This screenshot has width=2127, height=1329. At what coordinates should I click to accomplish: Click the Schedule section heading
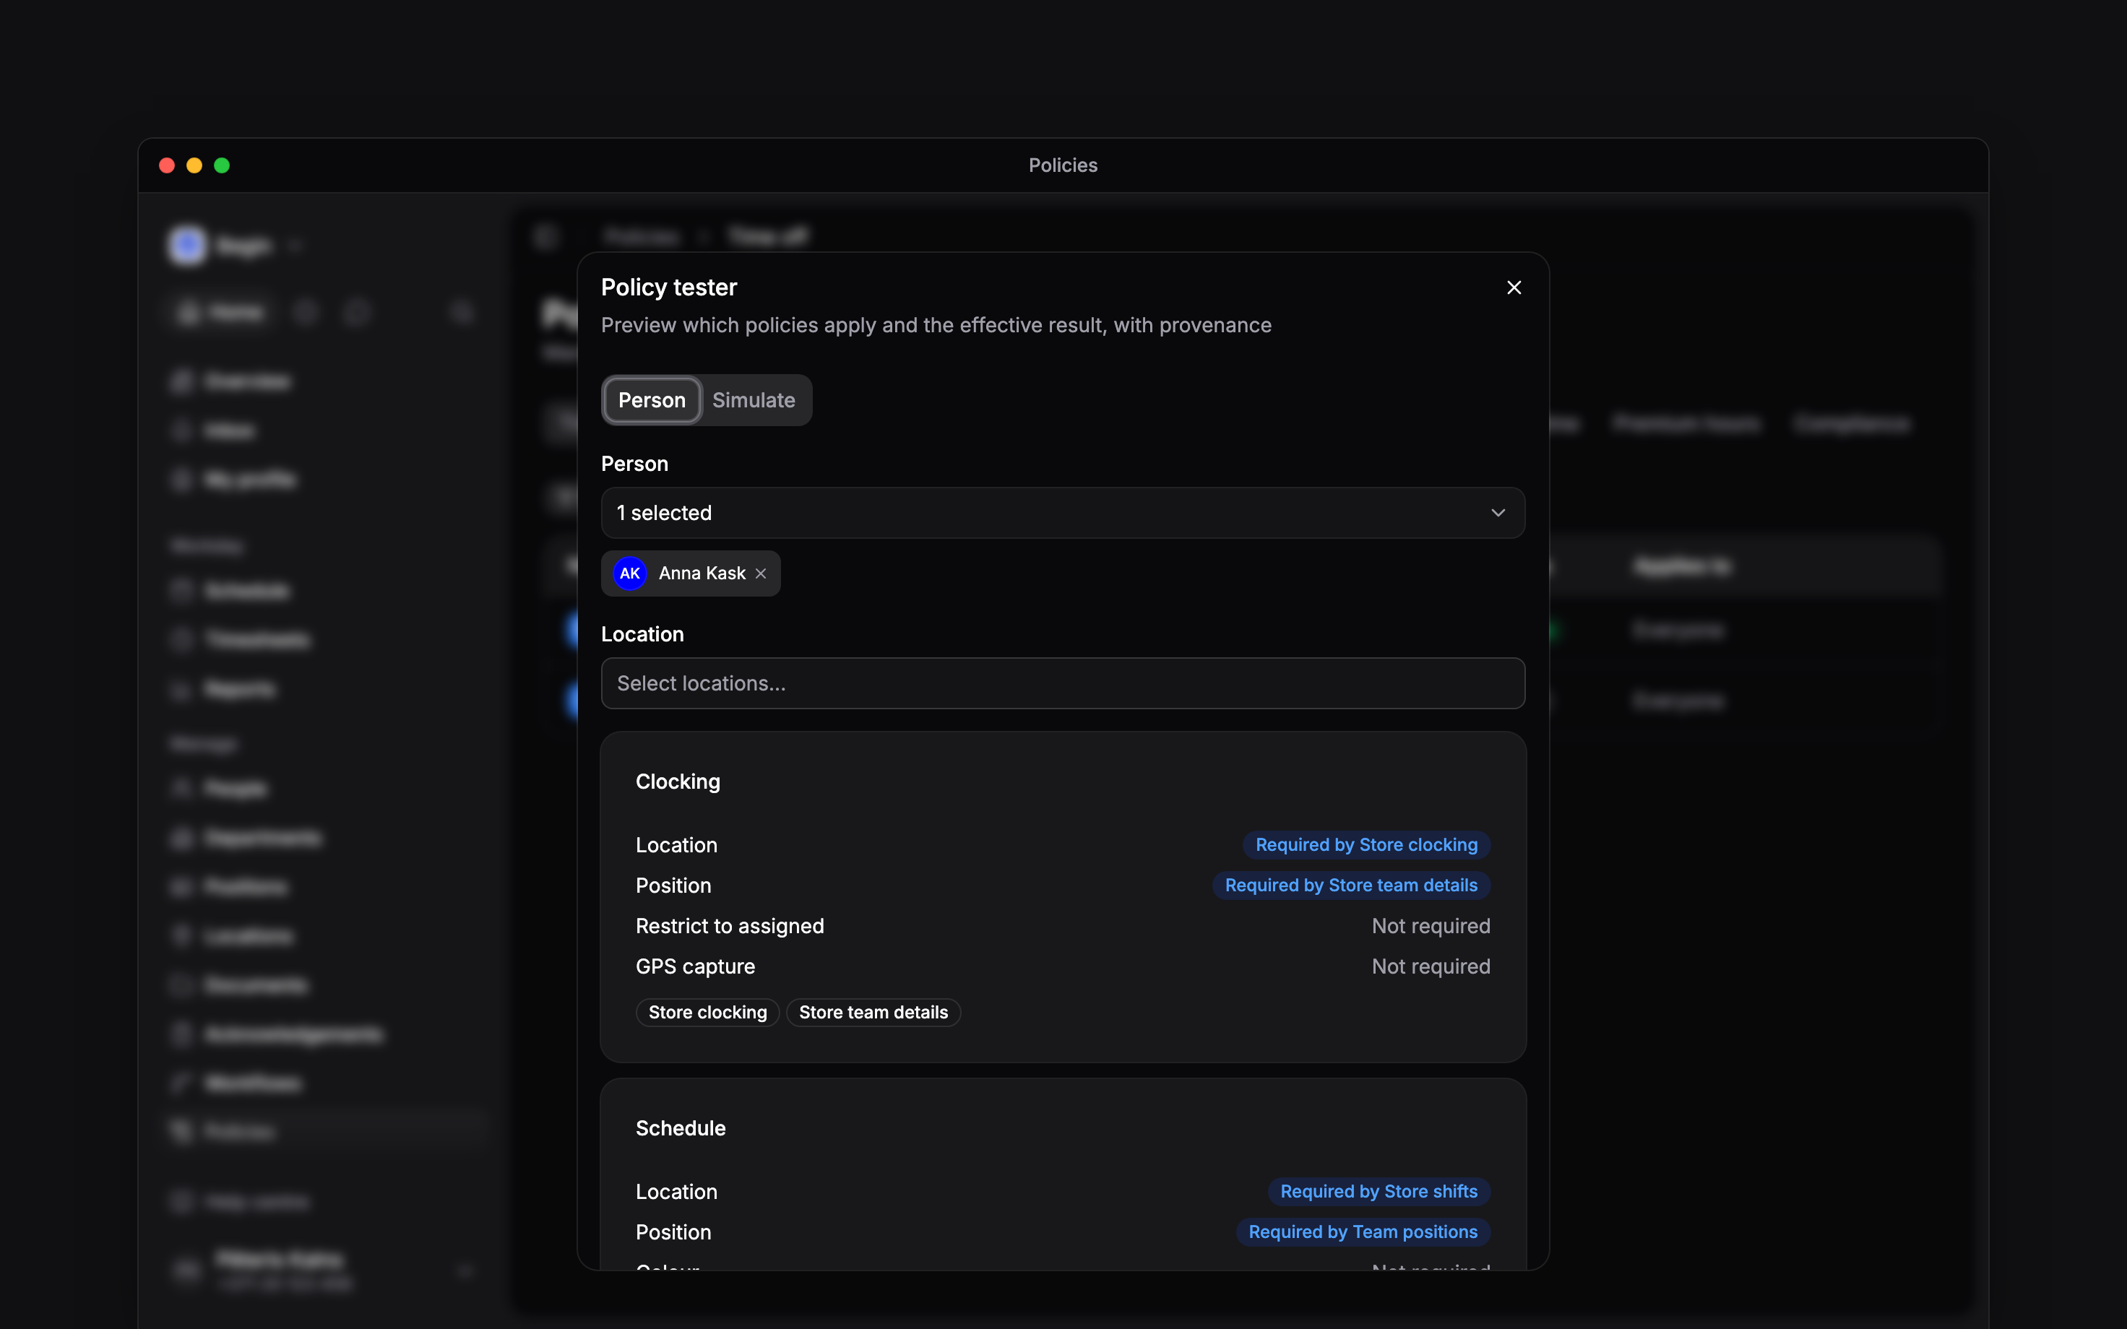681,1127
